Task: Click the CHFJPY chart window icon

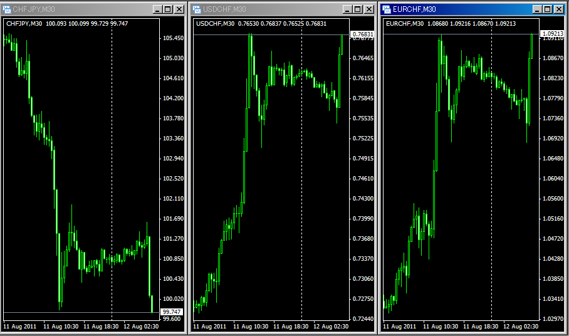Action: [x=7, y=9]
